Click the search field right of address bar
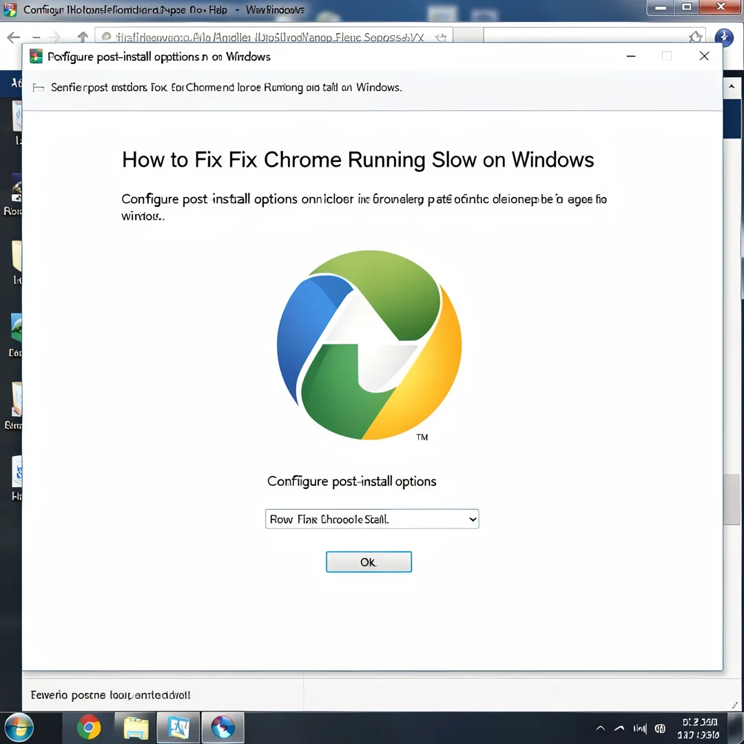The height and width of the screenshot is (744, 744). pyautogui.click(x=594, y=37)
